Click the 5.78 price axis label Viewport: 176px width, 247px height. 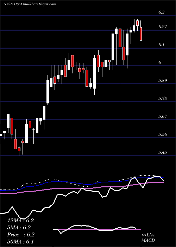tap(163, 98)
